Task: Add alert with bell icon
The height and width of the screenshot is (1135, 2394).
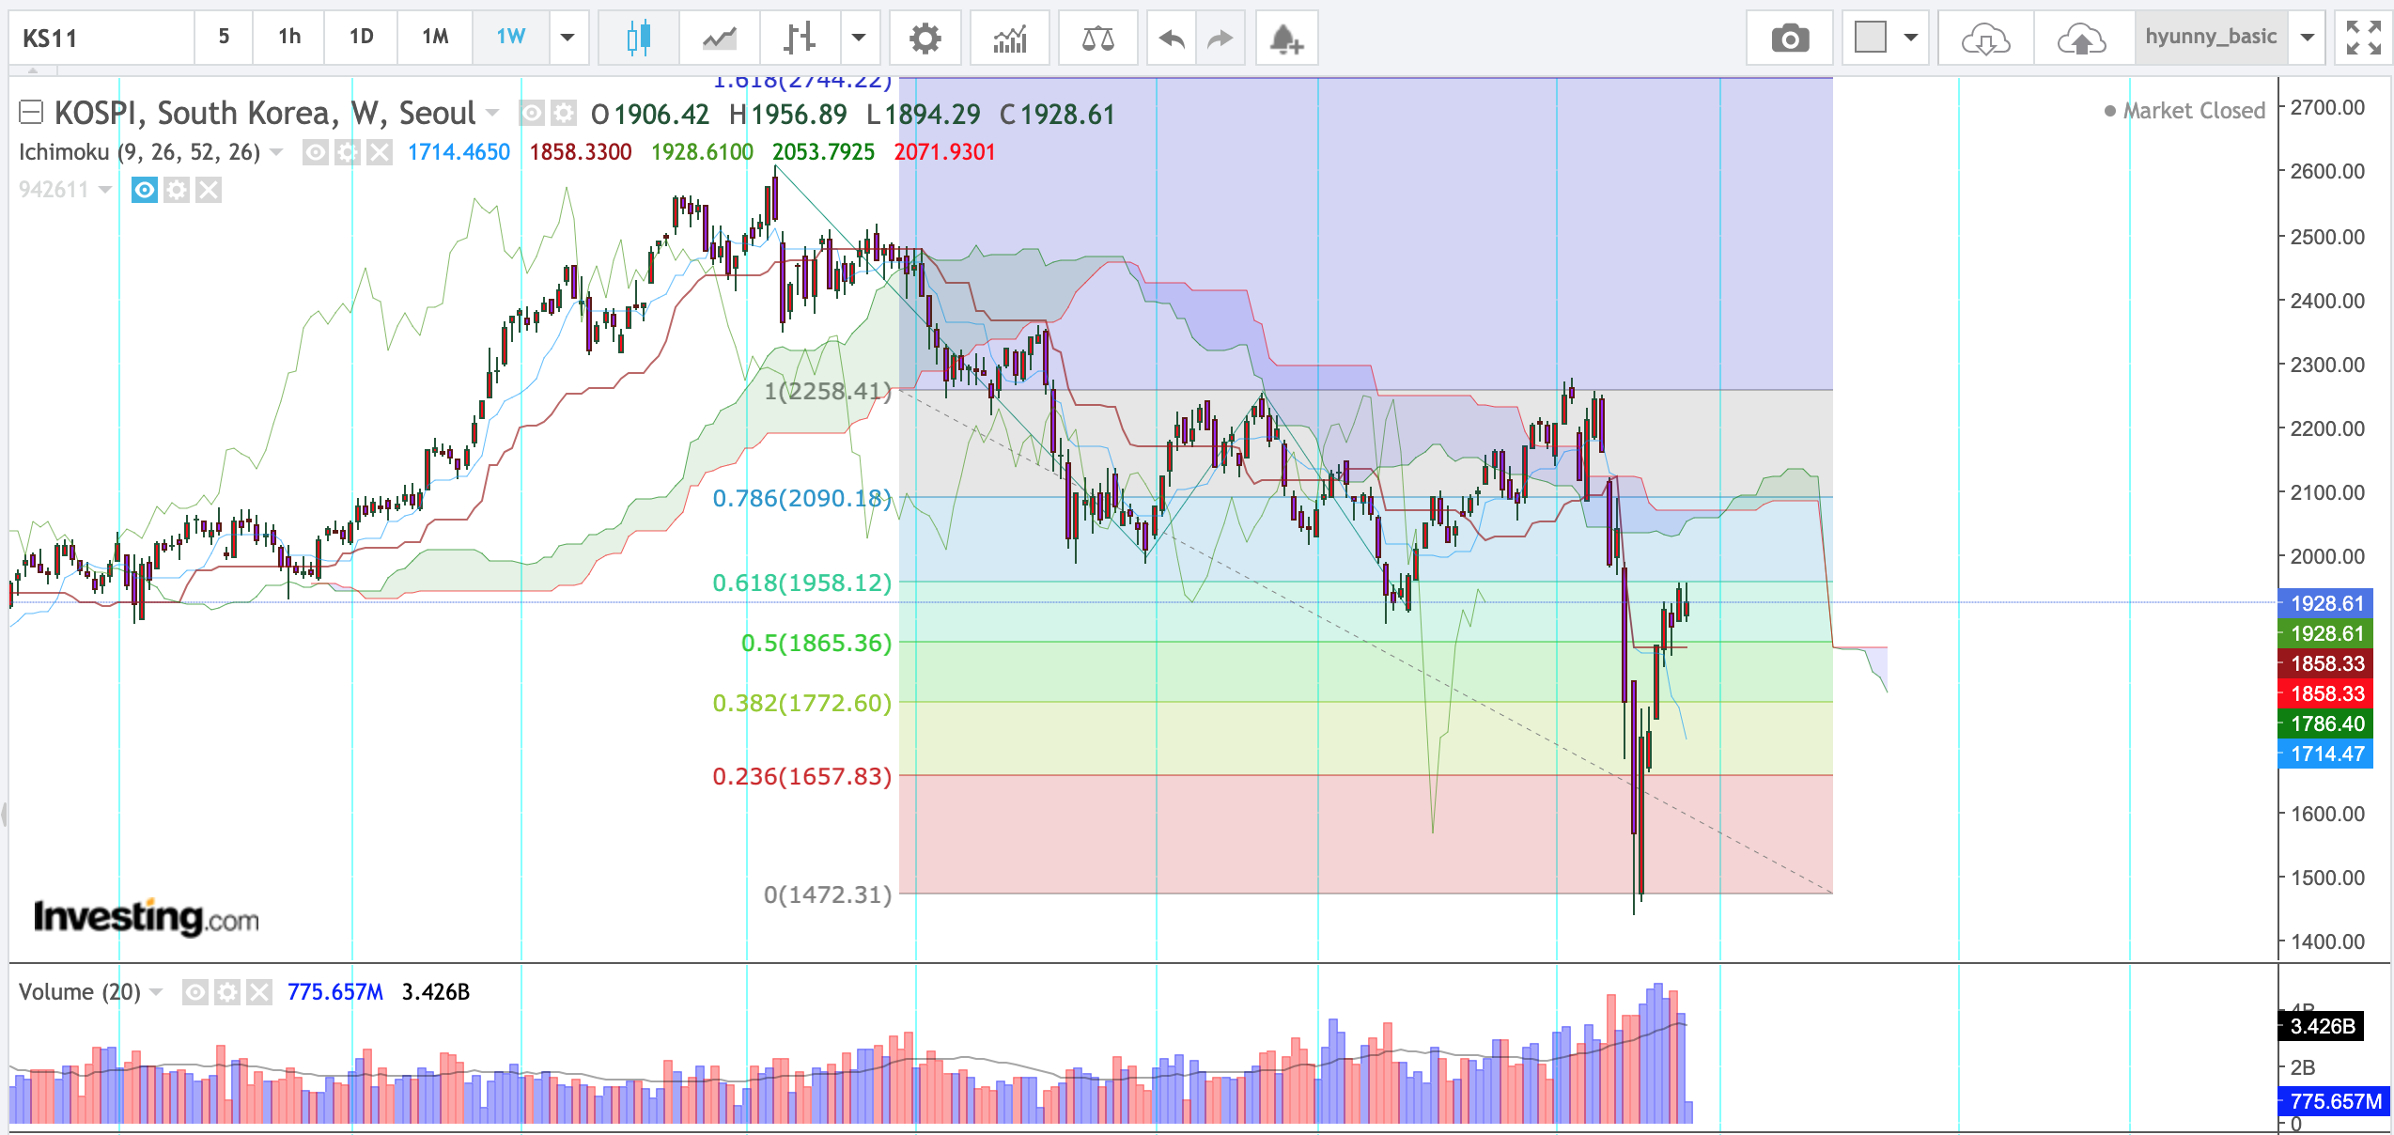Action: click(1285, 39)
